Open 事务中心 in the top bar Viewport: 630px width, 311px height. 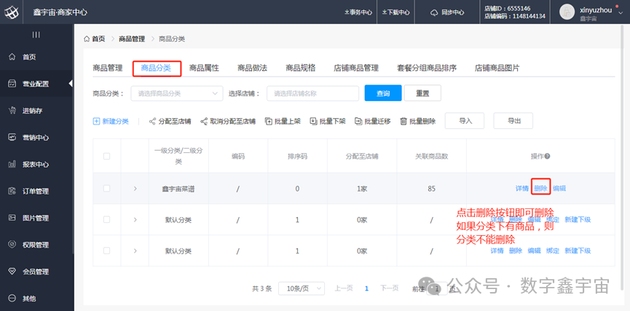(x=358, y=12)
